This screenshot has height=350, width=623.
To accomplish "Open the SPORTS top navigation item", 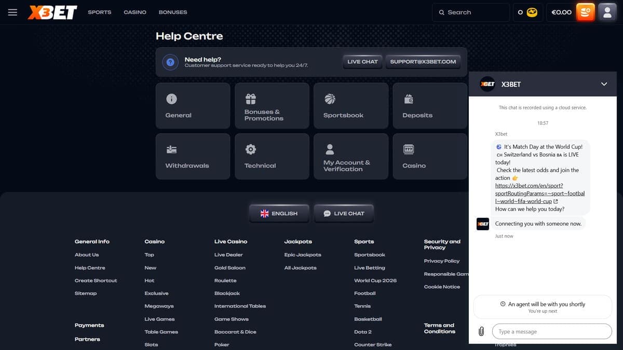I will coord(99,12).
